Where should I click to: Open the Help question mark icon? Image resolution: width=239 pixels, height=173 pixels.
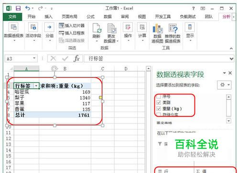[x=193, y=8]
